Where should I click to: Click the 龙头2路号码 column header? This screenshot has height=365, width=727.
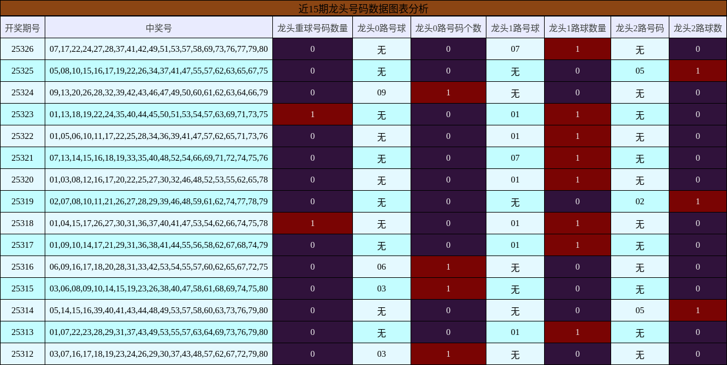(638, 28)
